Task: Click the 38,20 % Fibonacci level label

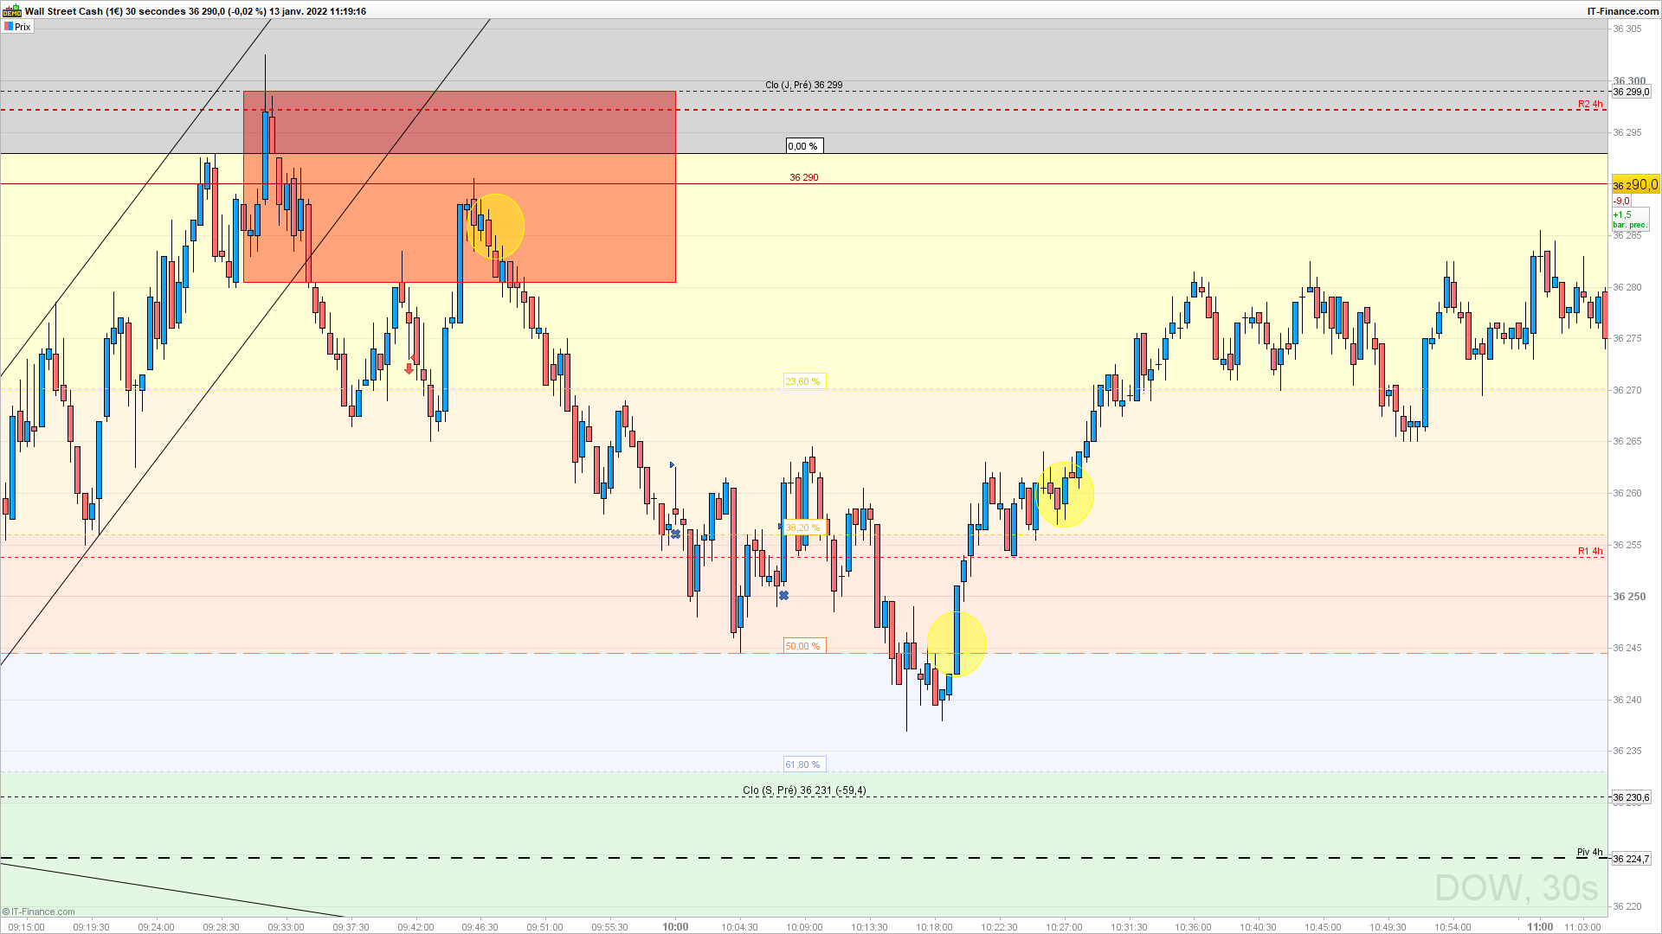Action: (x=803, y=528)
